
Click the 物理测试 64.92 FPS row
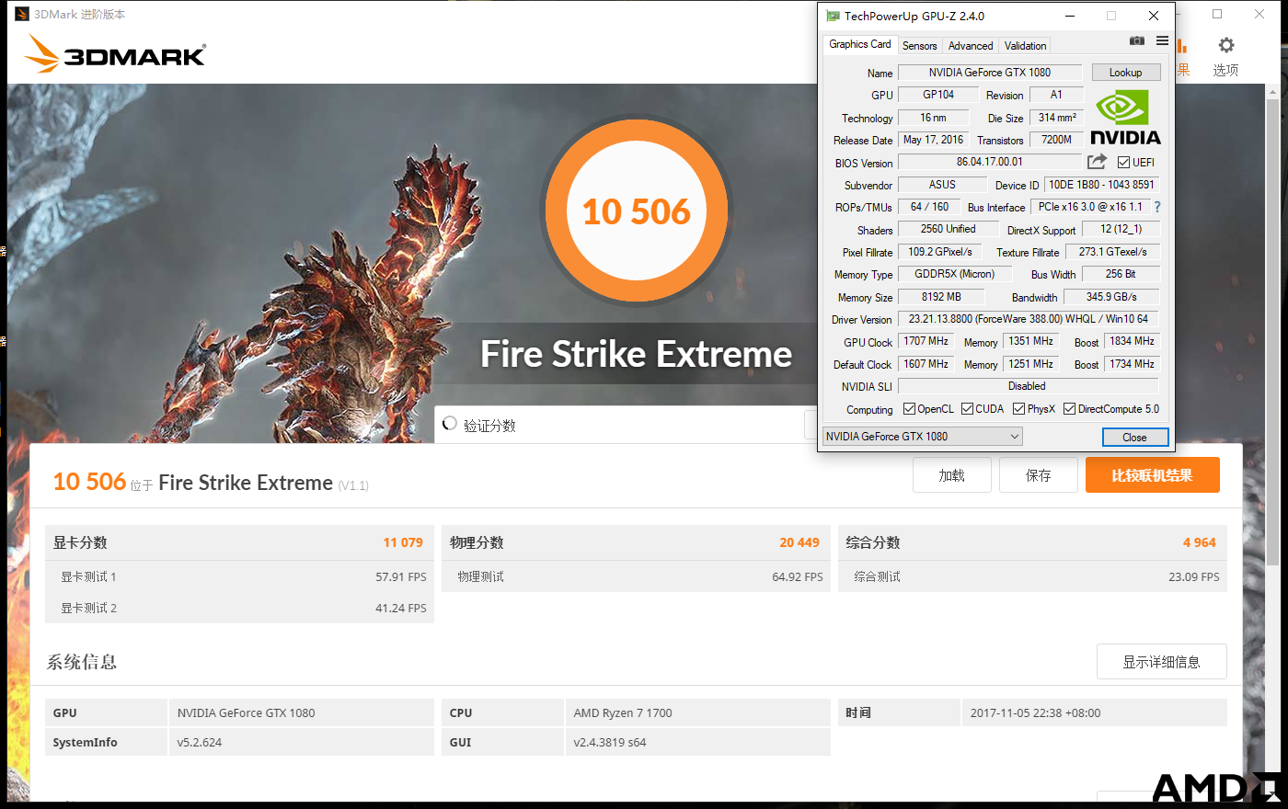636,576
